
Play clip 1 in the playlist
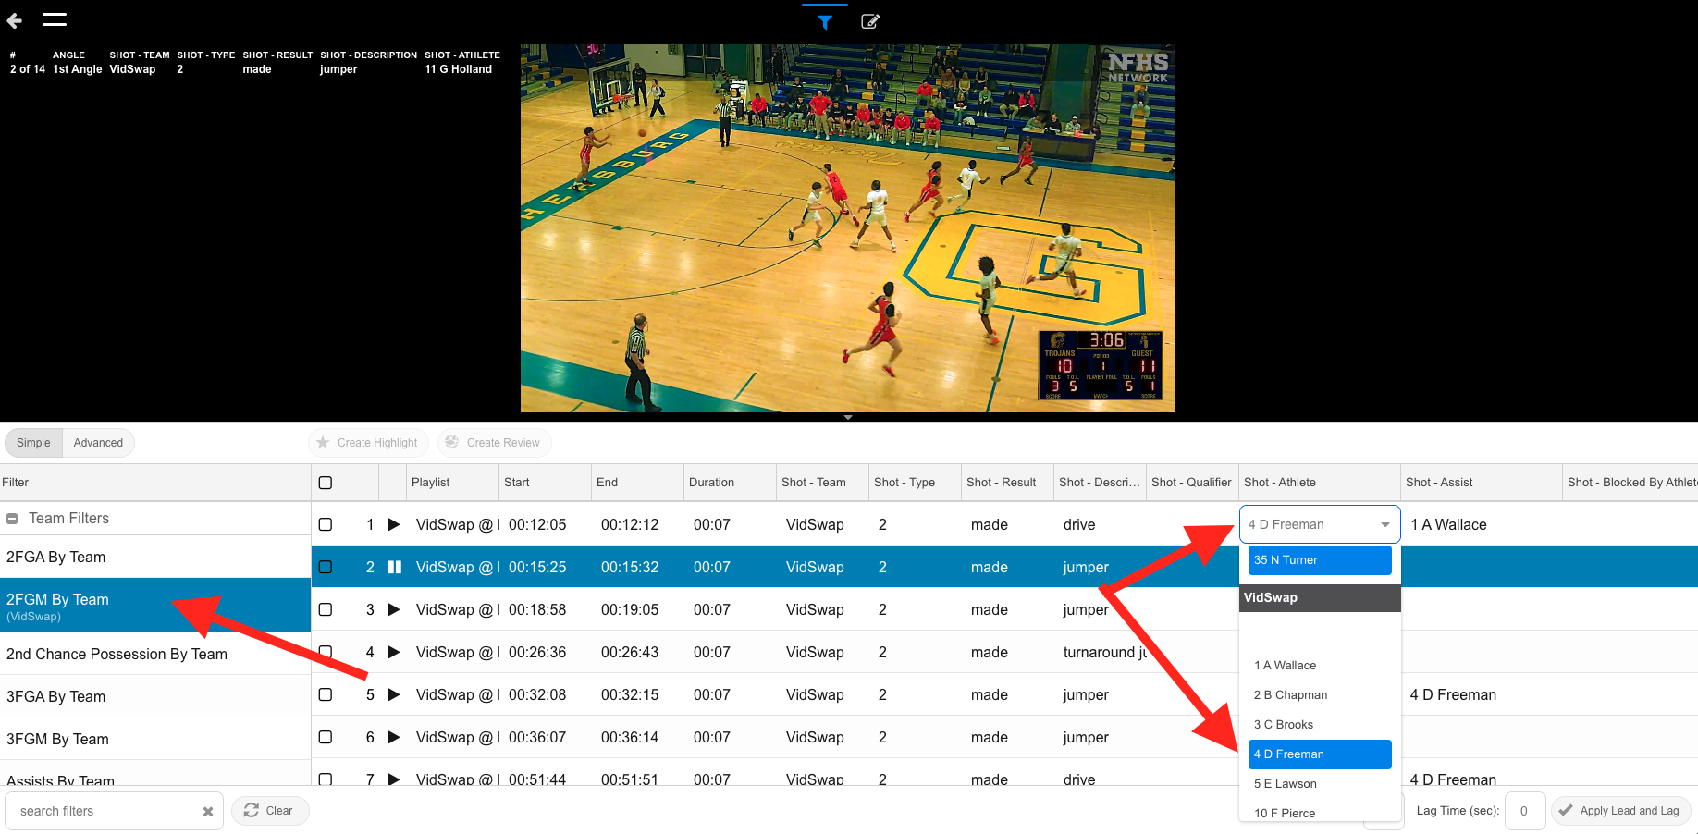click(x=394, y=525)
